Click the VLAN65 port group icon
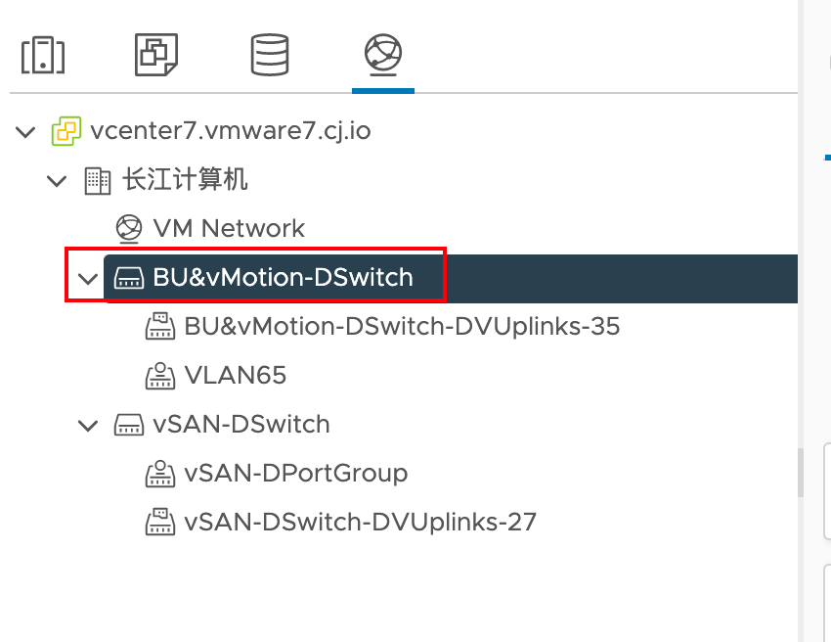 tap(159, 376)
